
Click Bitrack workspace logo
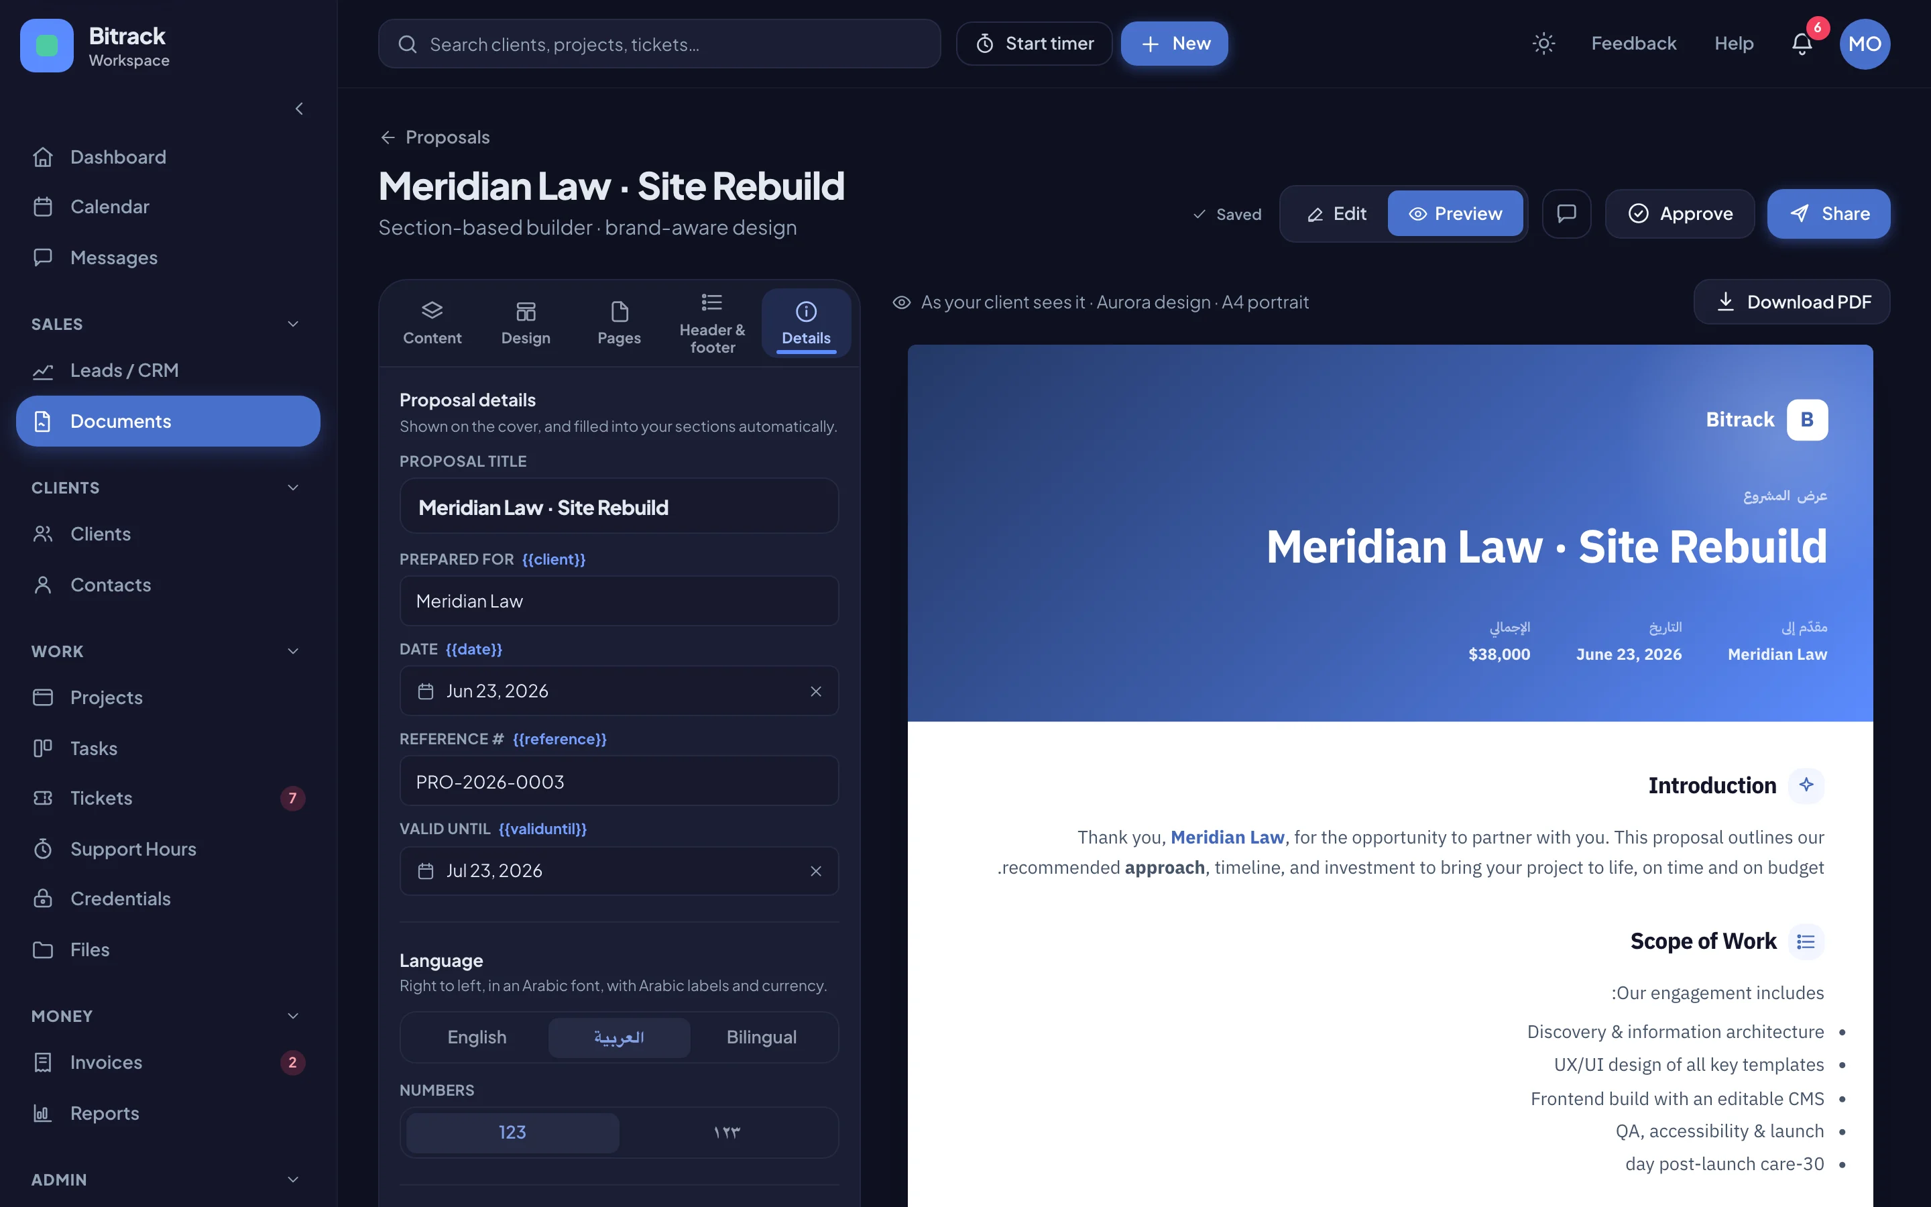(x=47, y=46)
